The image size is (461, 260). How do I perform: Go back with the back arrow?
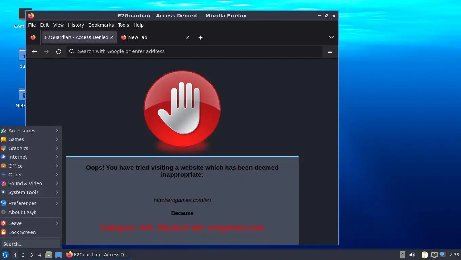(x=34, y=51)
